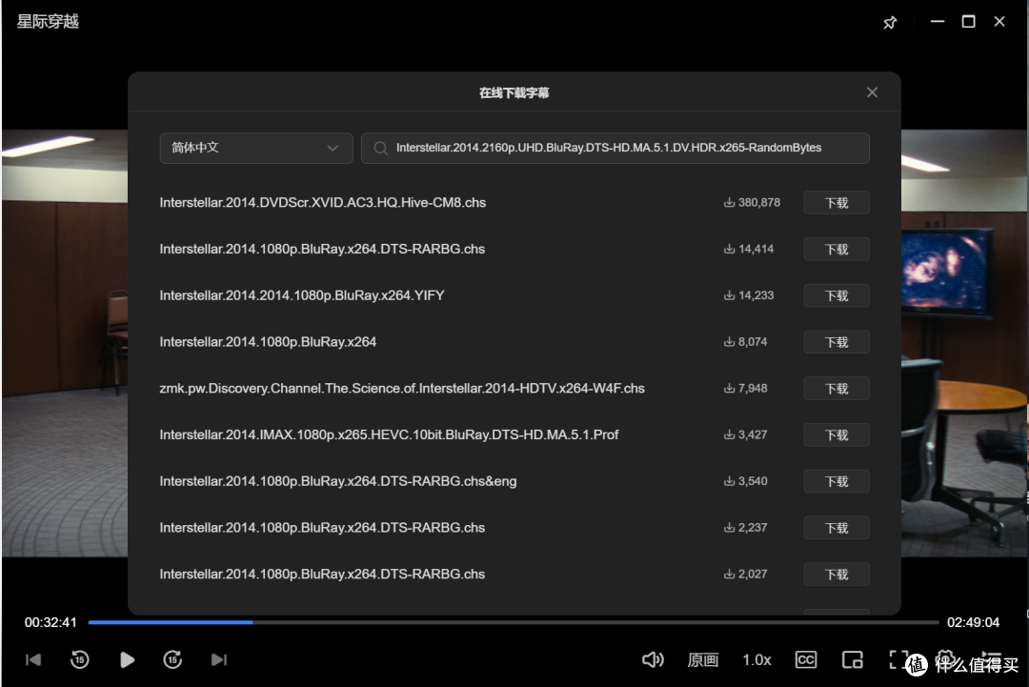The width and height of the screenshot is (1029, 687).
Task: Open the CC subtitle settings
Action: click(x=806, y=659)
